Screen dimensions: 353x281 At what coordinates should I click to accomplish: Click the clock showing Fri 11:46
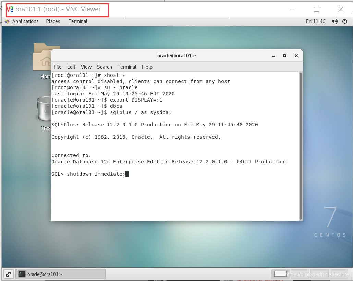pos(316,21)
